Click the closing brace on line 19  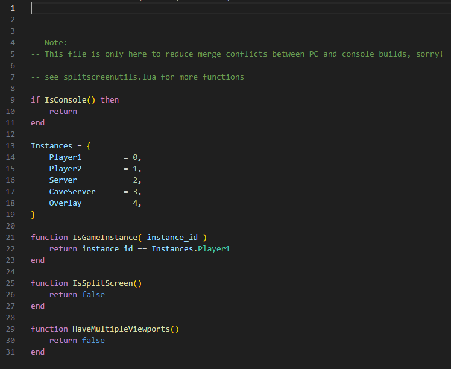tap(33, 215)
